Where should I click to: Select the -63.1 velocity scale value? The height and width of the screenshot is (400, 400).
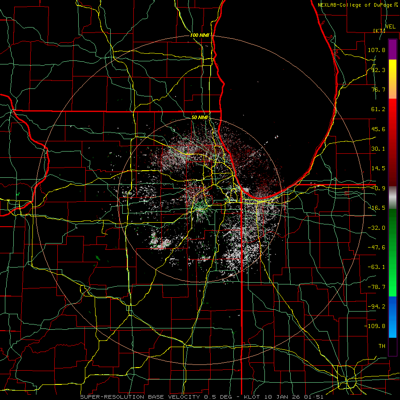(376, 267)
